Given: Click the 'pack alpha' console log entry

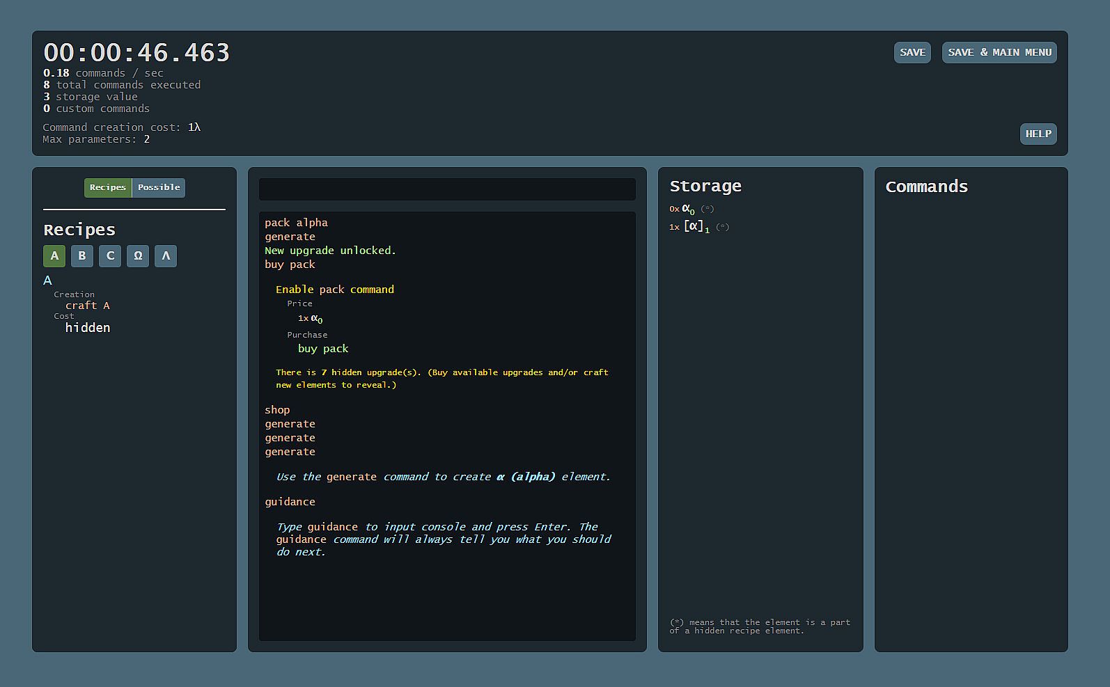Looking at the screenshot, I should tap(296, 223).
